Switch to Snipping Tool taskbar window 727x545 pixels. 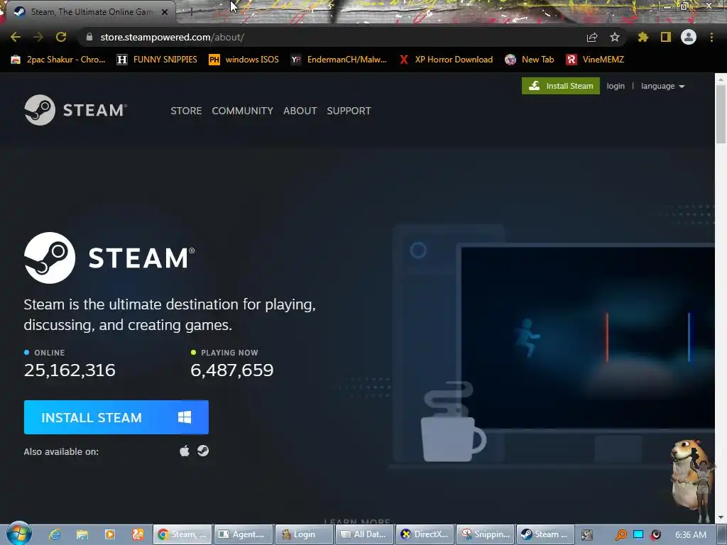(x=486, y=534)
